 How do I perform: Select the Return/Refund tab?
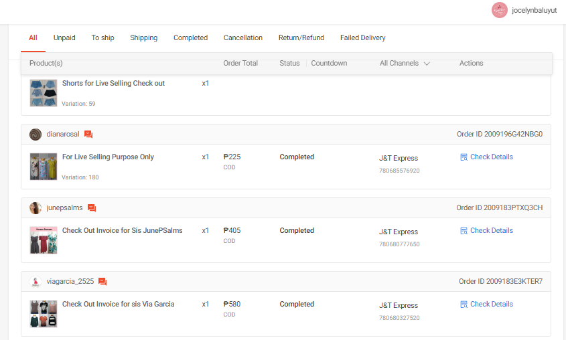click(x=301, y=38)
